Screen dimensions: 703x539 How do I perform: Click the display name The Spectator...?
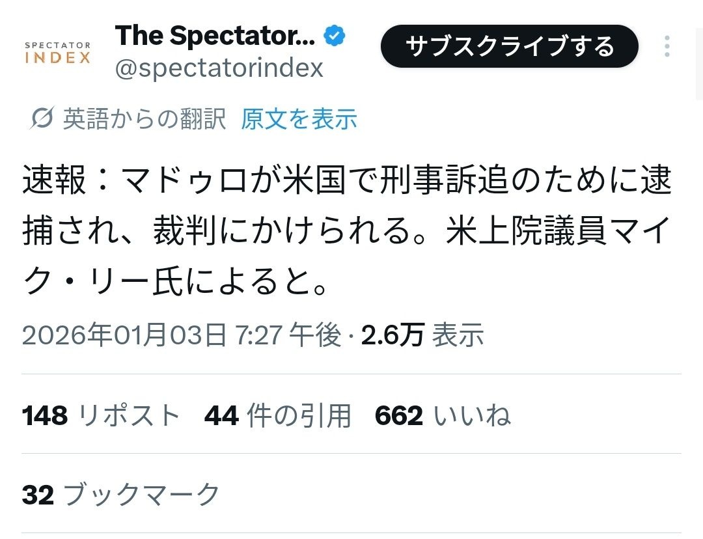tap(215, 36)
